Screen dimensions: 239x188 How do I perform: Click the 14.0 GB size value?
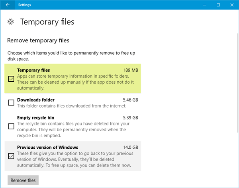(131, 147)
